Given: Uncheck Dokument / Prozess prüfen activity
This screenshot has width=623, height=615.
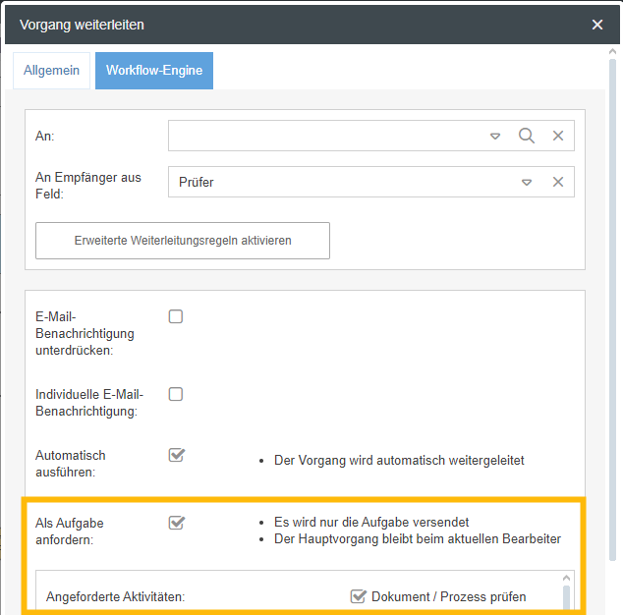Looking at the screenshot, I should [358, 596].
